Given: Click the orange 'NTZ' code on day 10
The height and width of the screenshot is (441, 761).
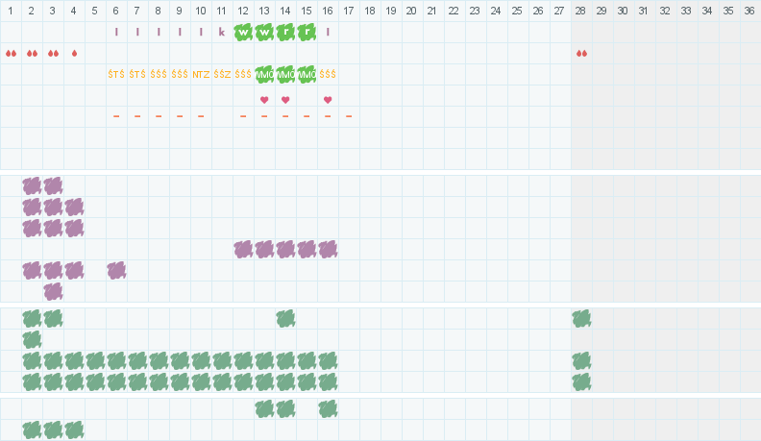Looking at the screenshot, I should 201,74.
